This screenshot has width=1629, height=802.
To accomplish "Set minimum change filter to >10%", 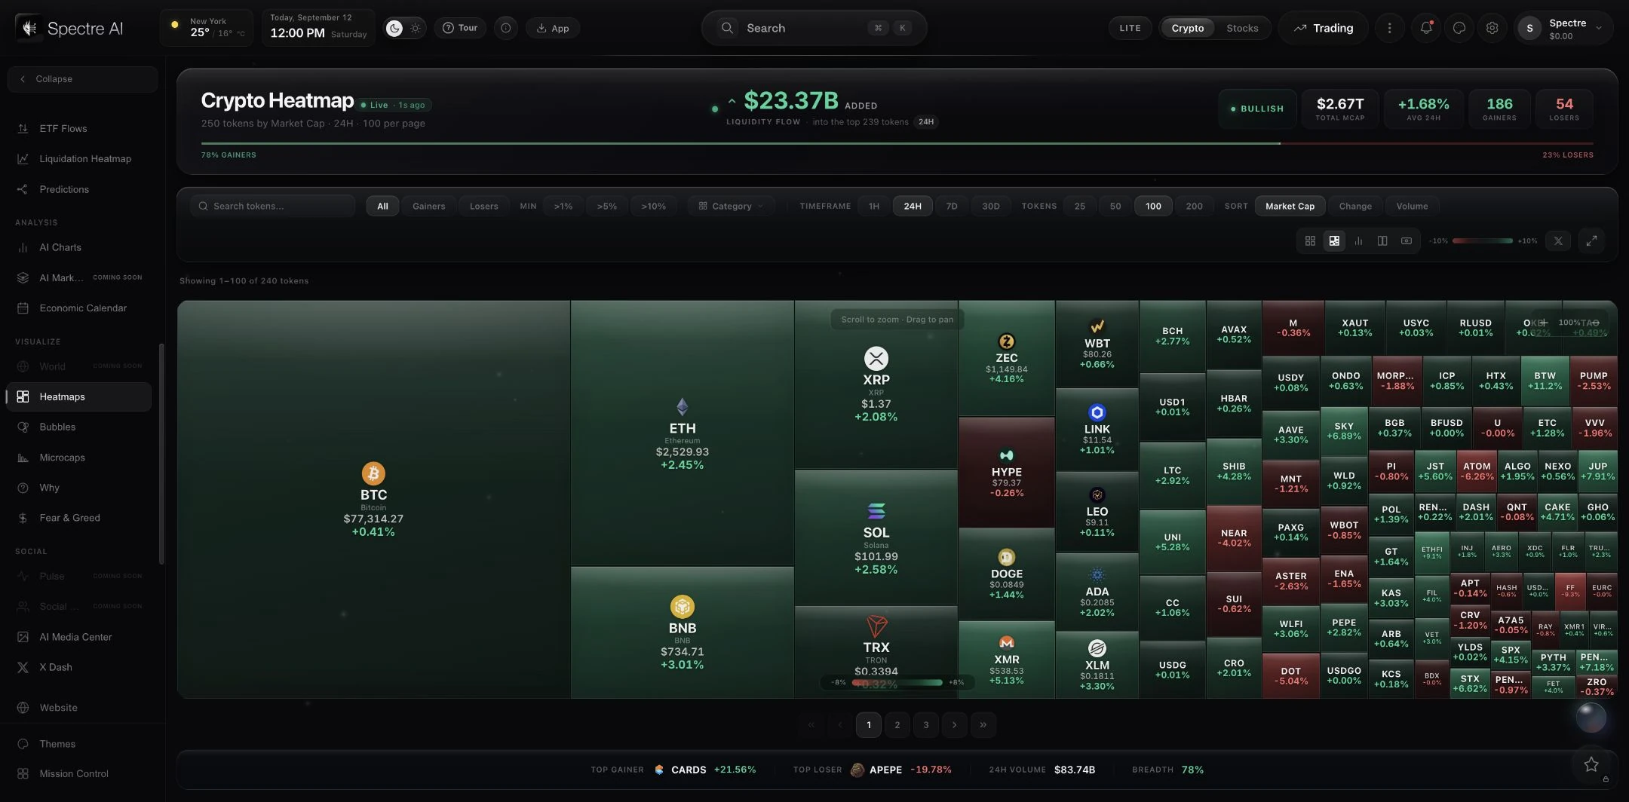I will [653, 206].
